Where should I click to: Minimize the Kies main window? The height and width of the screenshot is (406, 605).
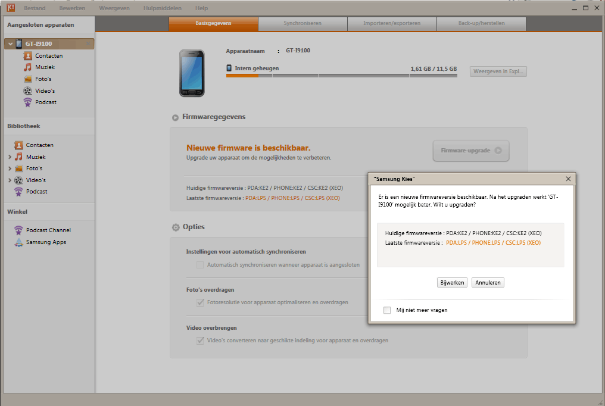pos(575,8)
